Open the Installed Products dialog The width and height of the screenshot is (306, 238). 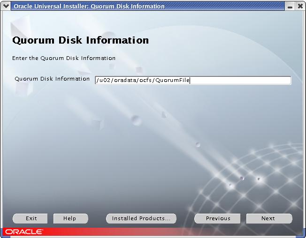pyautogui.click(x=141, y=218)
